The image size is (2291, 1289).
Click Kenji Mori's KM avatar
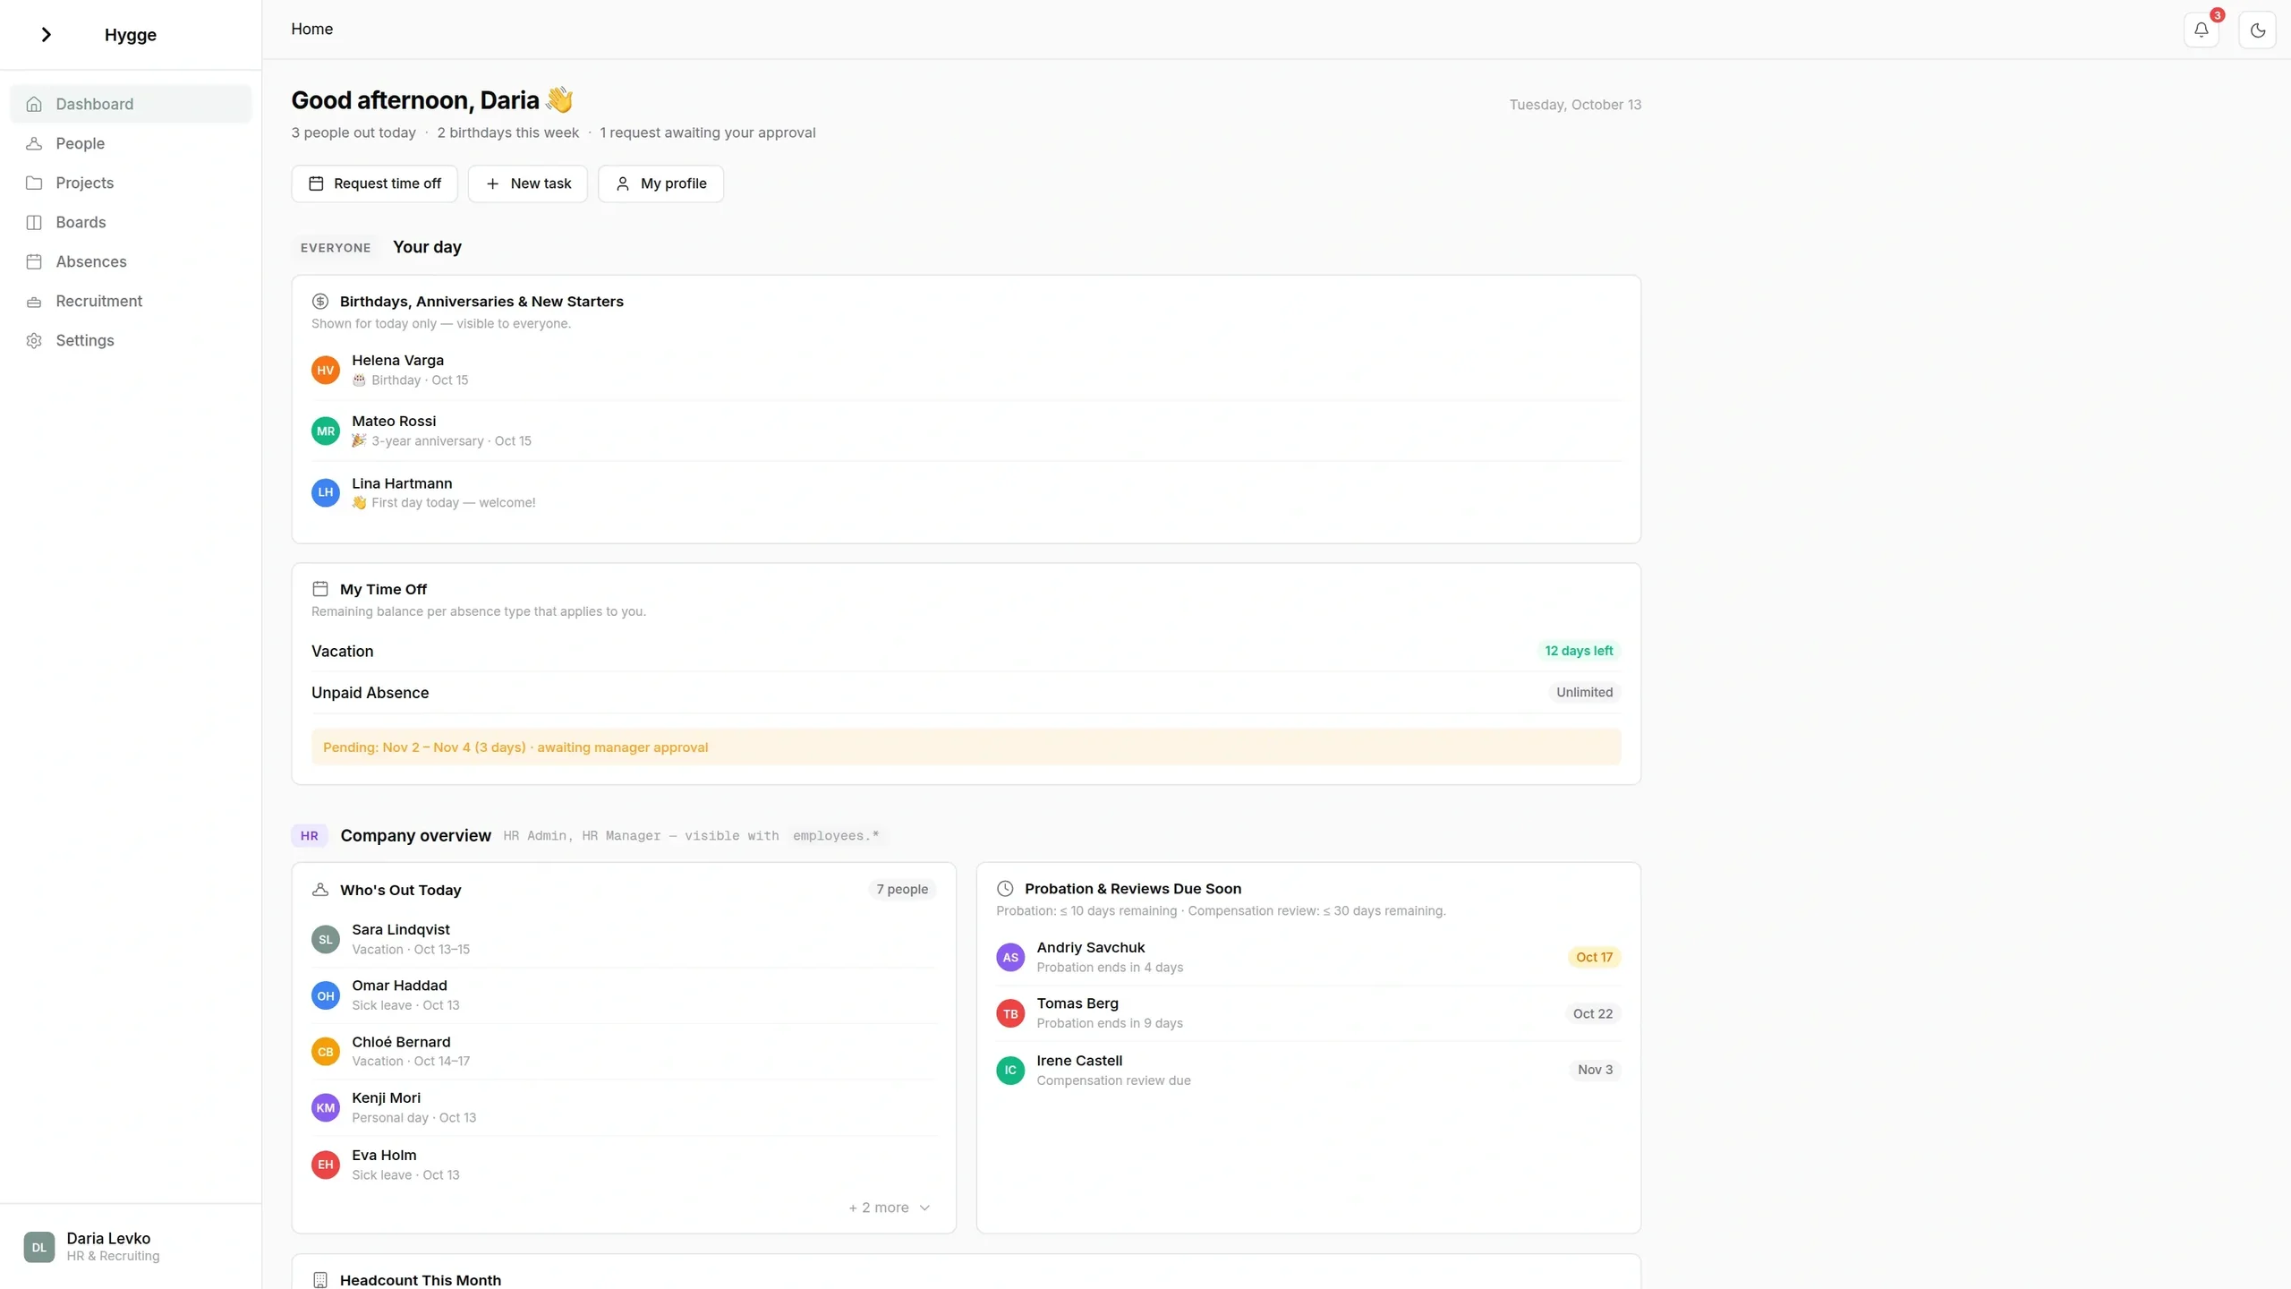326,1108
